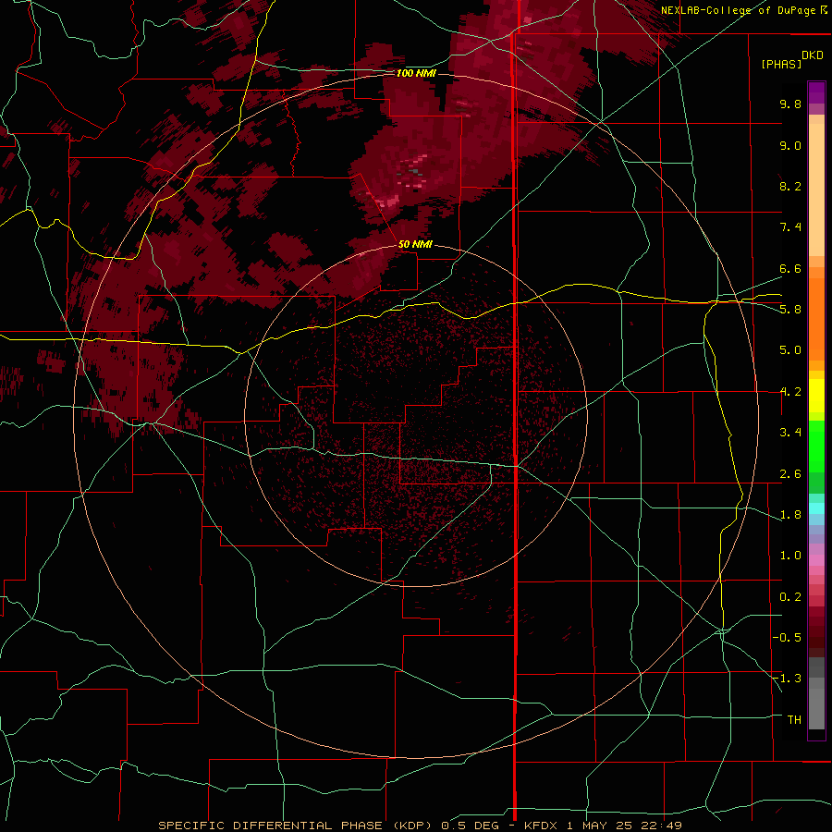Pick the yellow swatch on the color bar
Image resolution: width=832 pixels, height=832 pixels.
816,396
